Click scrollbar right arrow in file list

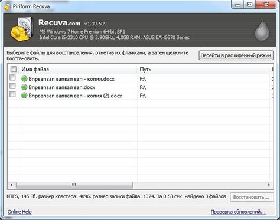point(269,185)
